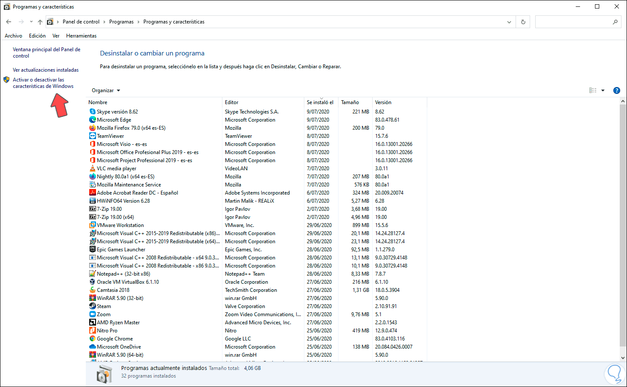The height and width of the screenshot is (387, 627).
Task: Open Ver actualizaciones instaladas link
Action: [x=46, y=70]
